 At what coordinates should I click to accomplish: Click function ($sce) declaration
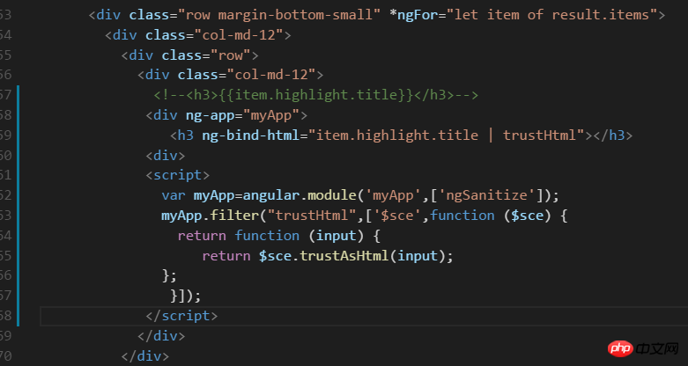(491, 216)
